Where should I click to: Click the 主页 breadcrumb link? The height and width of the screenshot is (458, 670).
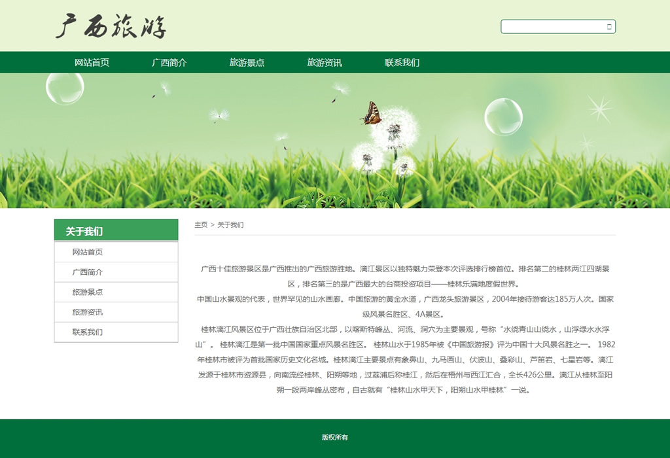(x=201, y=225)
